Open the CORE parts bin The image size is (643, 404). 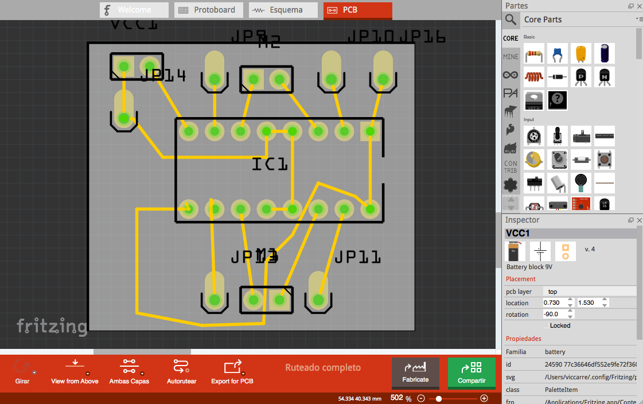tap(510, 38)
